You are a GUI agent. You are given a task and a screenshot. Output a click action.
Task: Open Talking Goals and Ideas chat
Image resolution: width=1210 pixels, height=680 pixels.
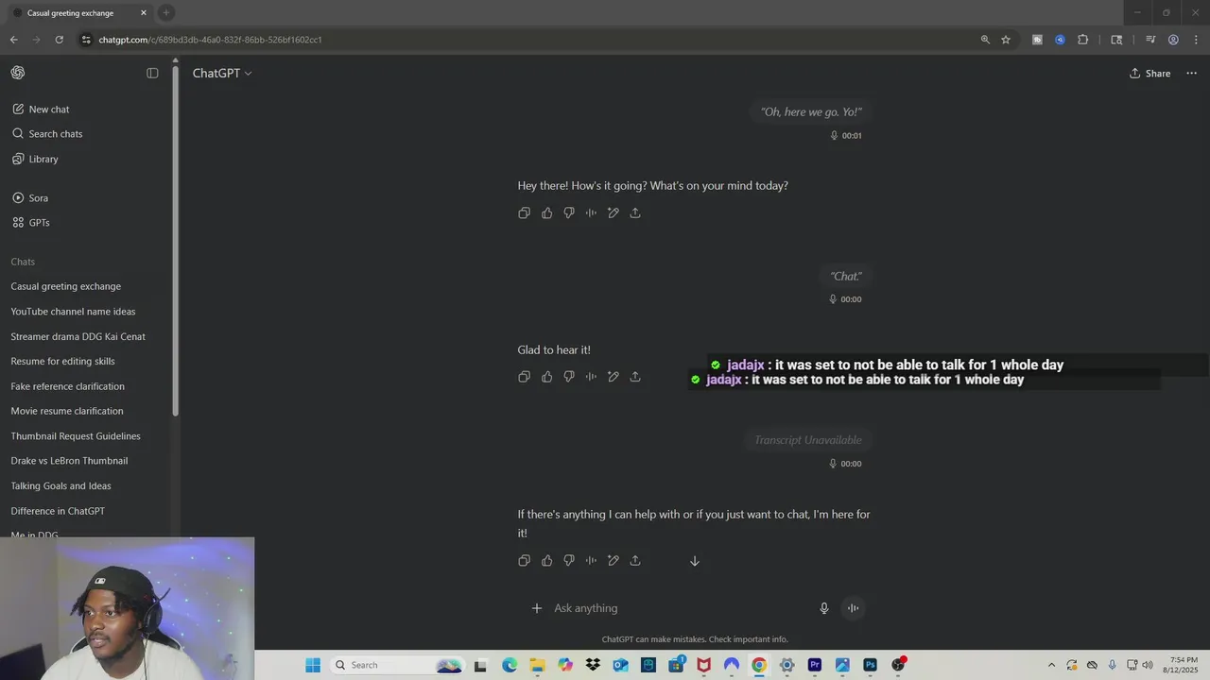[x=60, y=486]
